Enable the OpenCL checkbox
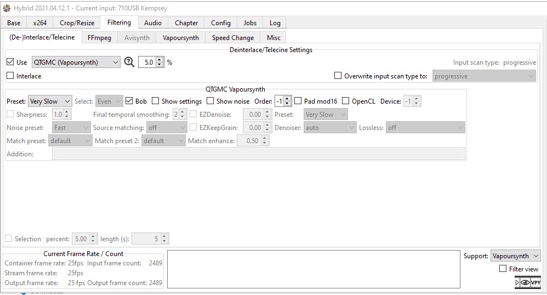The width and height of the screenshot is (547, 295). coord(345,101)
